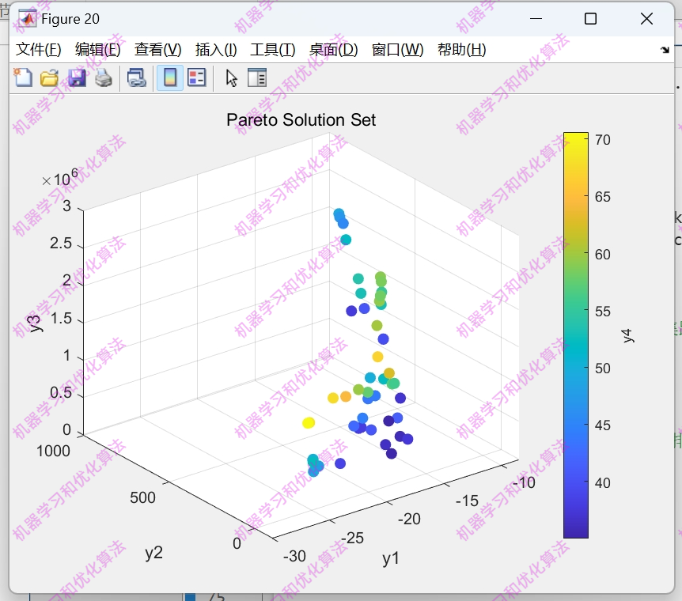Click the link plot toolbar icon
Image resolution: width=682 pixels, height=601 pixels.
[137, 78]
